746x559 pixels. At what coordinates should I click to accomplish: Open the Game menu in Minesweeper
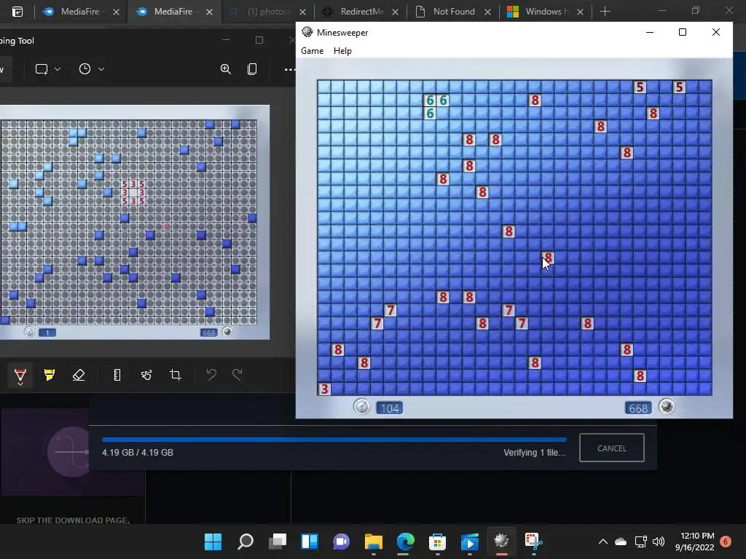tap(312, 51)
